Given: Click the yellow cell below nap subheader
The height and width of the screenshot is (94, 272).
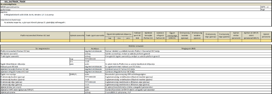Looking at the screenshot, I should point(110,41).
